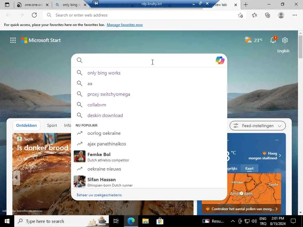
Task: Open the notifications bell
Action: coord(273,40)
